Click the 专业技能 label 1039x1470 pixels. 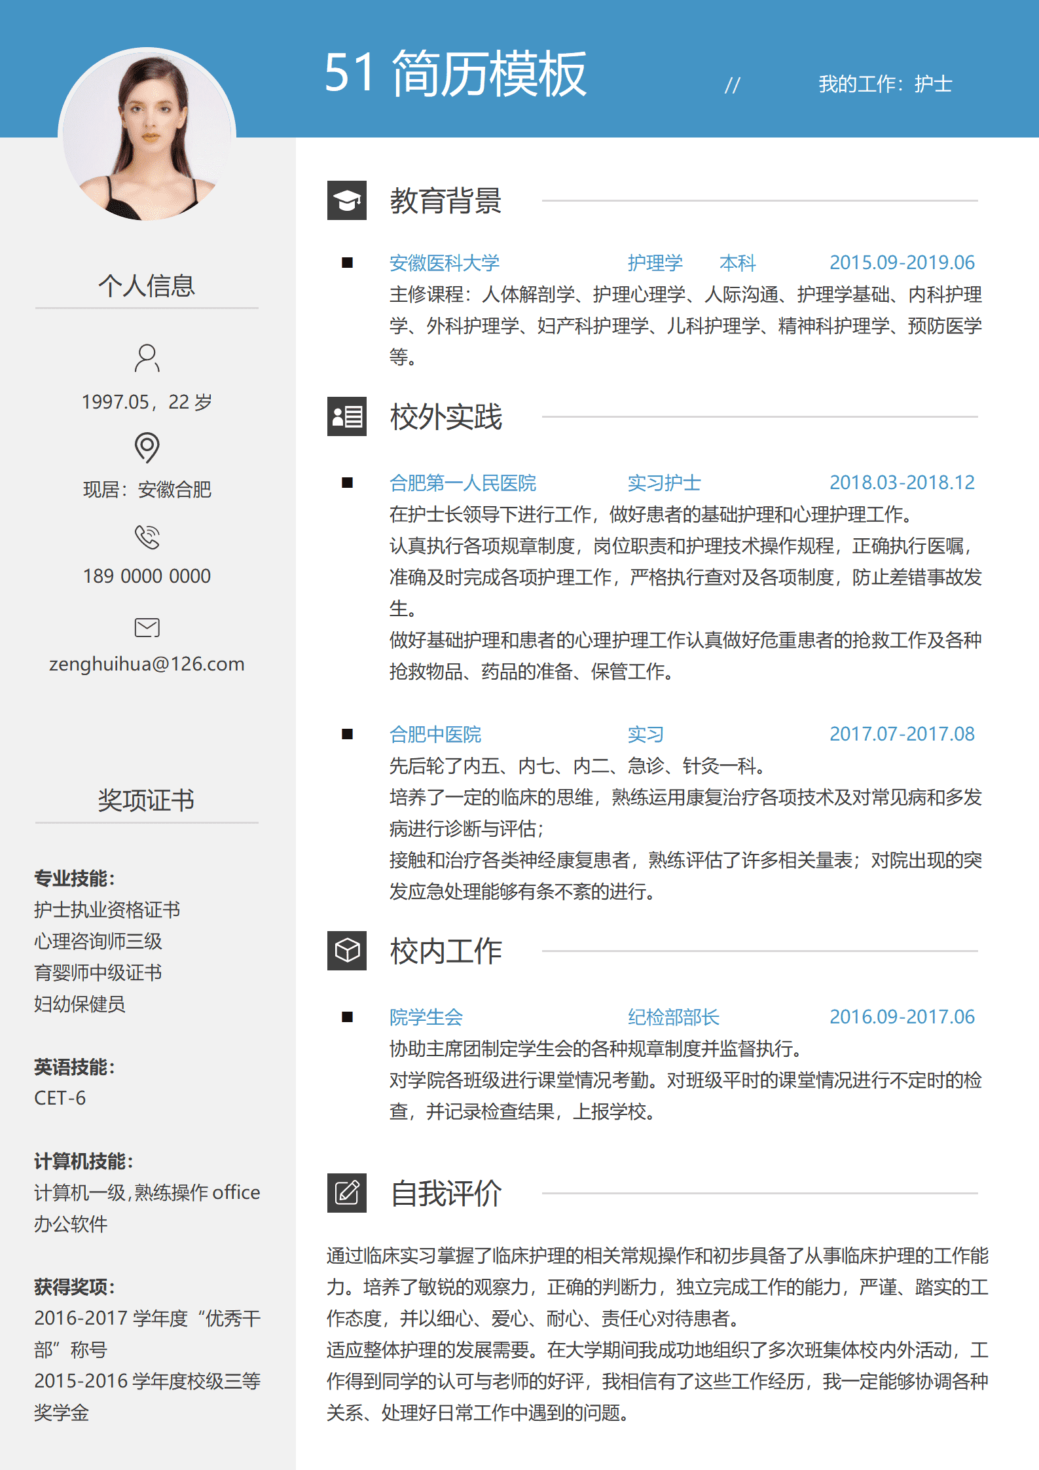(x=74, y=878)
